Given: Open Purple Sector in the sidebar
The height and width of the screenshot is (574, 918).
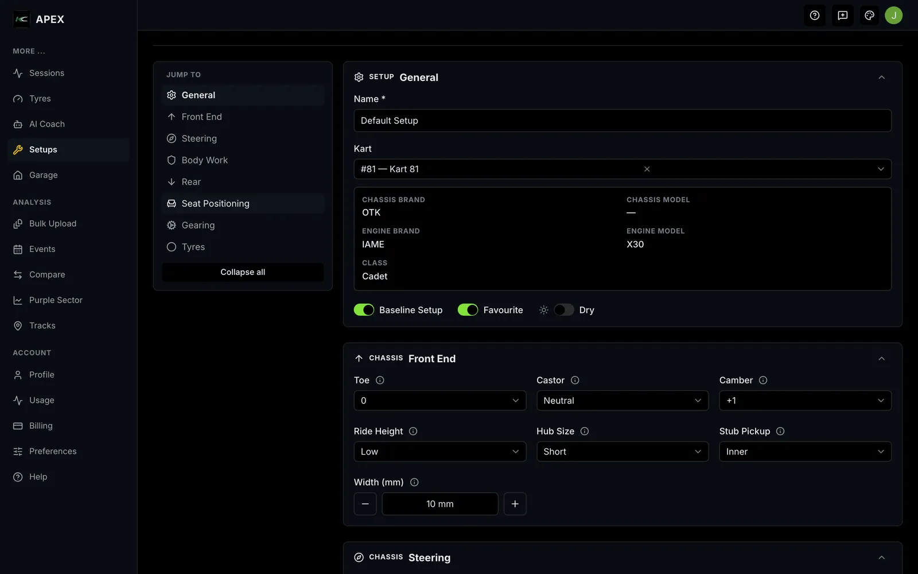Looking at the screenshot, I should [x=69, y=300].
